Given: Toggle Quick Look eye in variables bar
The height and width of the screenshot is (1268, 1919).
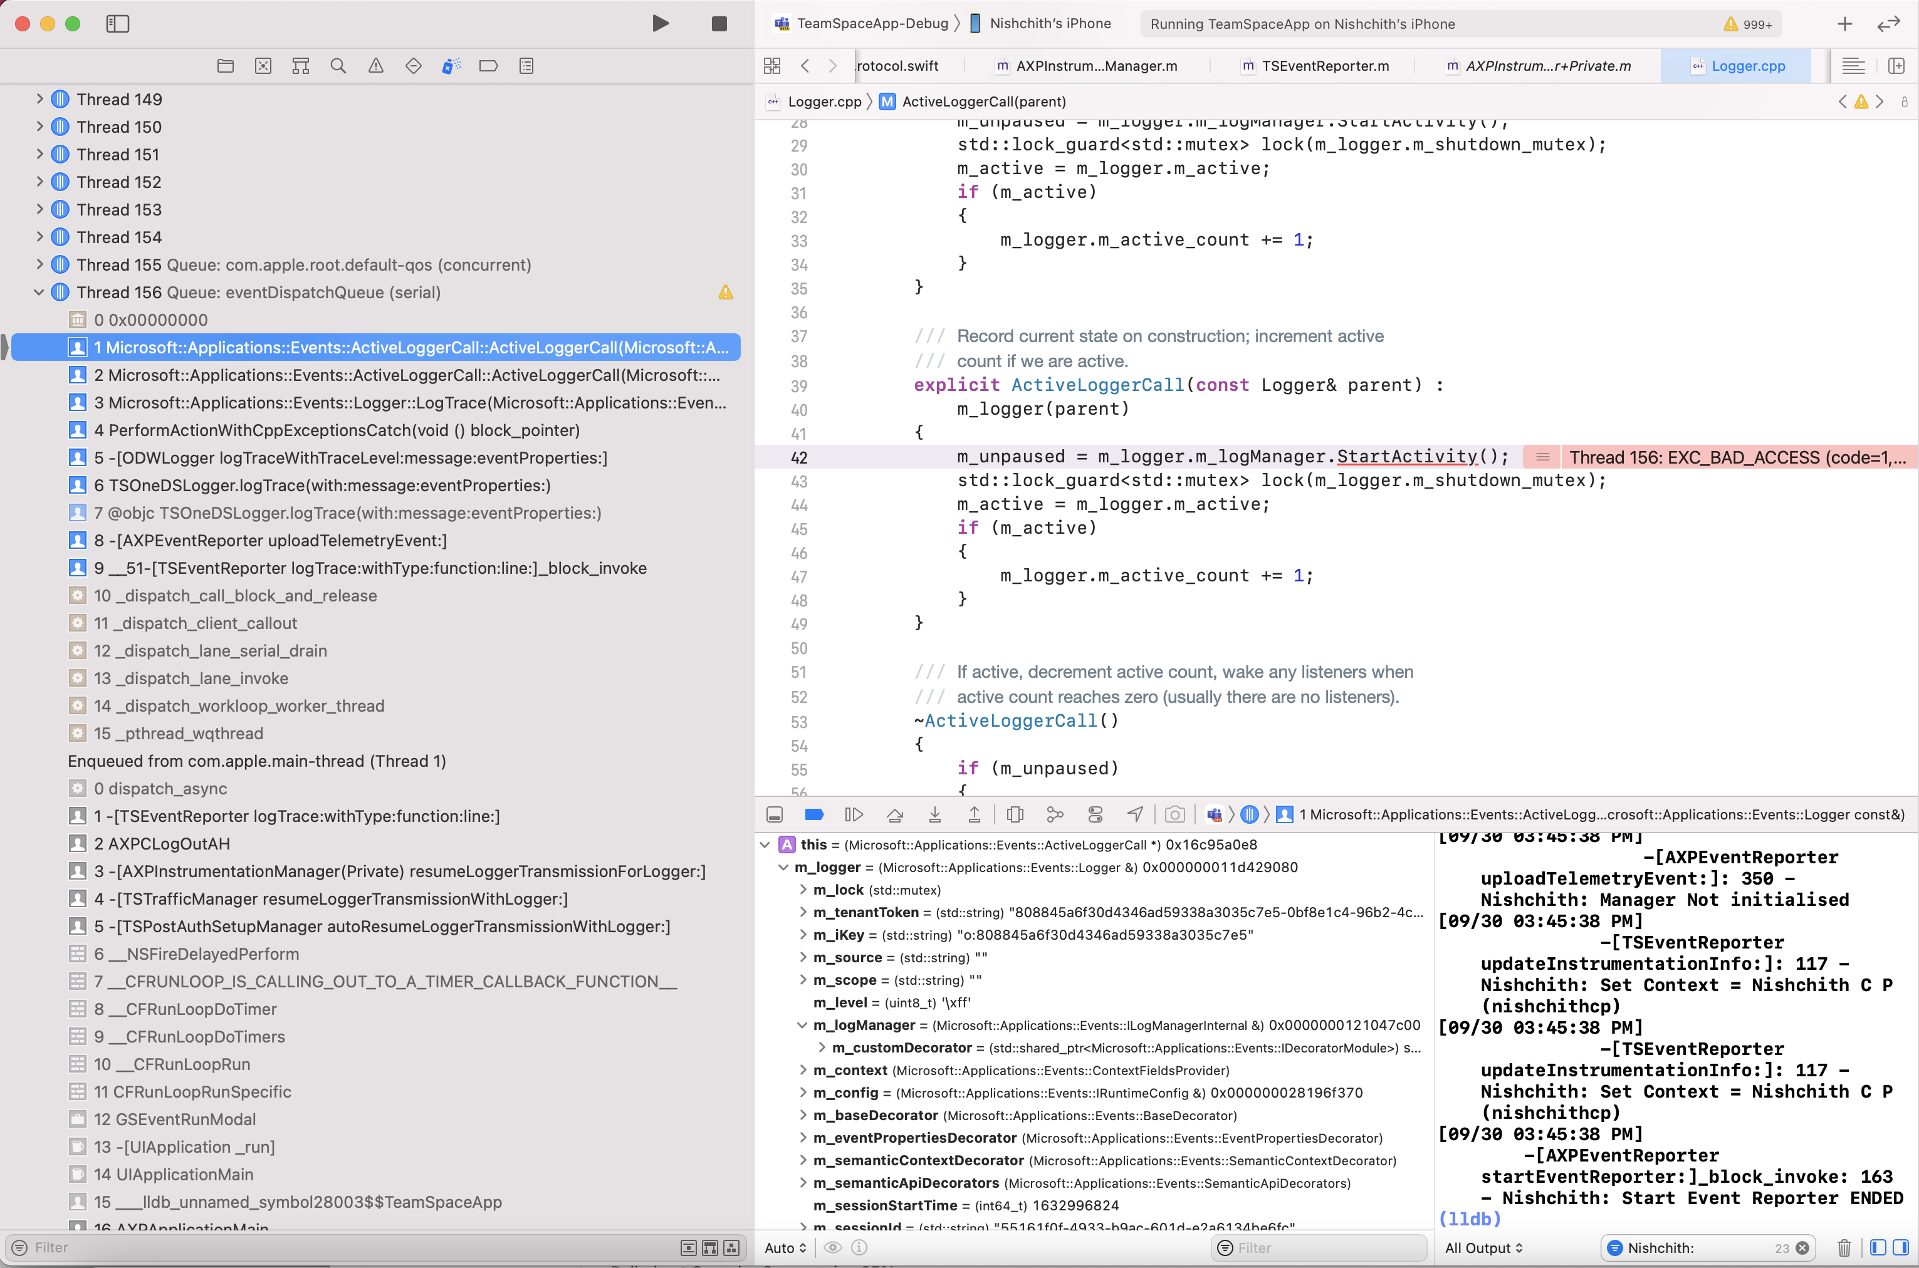Looking at the screenshot, I should click(x=832, y=1248).
